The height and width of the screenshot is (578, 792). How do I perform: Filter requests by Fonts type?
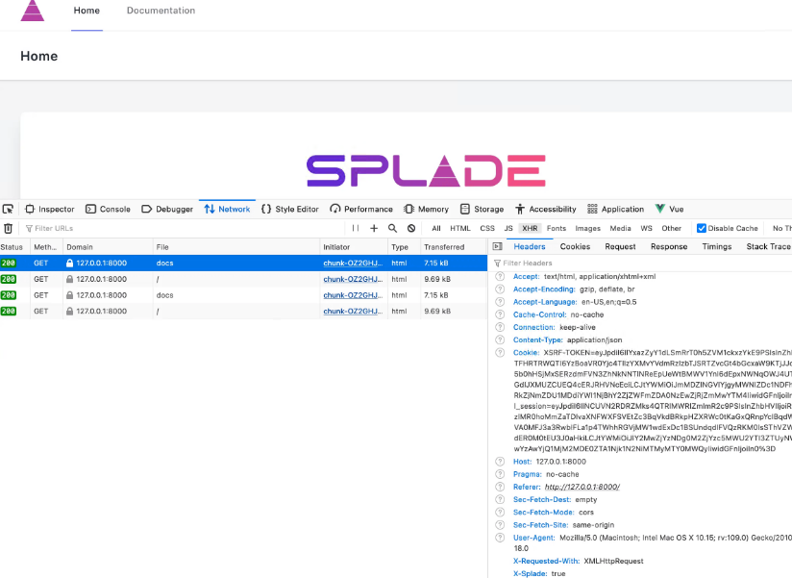point(557,228)
